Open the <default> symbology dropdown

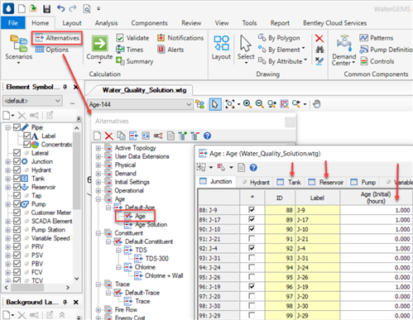tap(58, 101)
